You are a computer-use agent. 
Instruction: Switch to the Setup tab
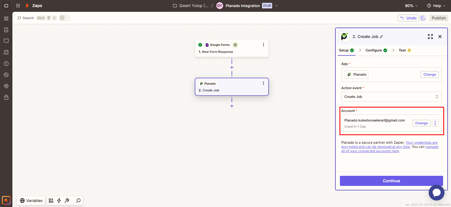point(346,50)
